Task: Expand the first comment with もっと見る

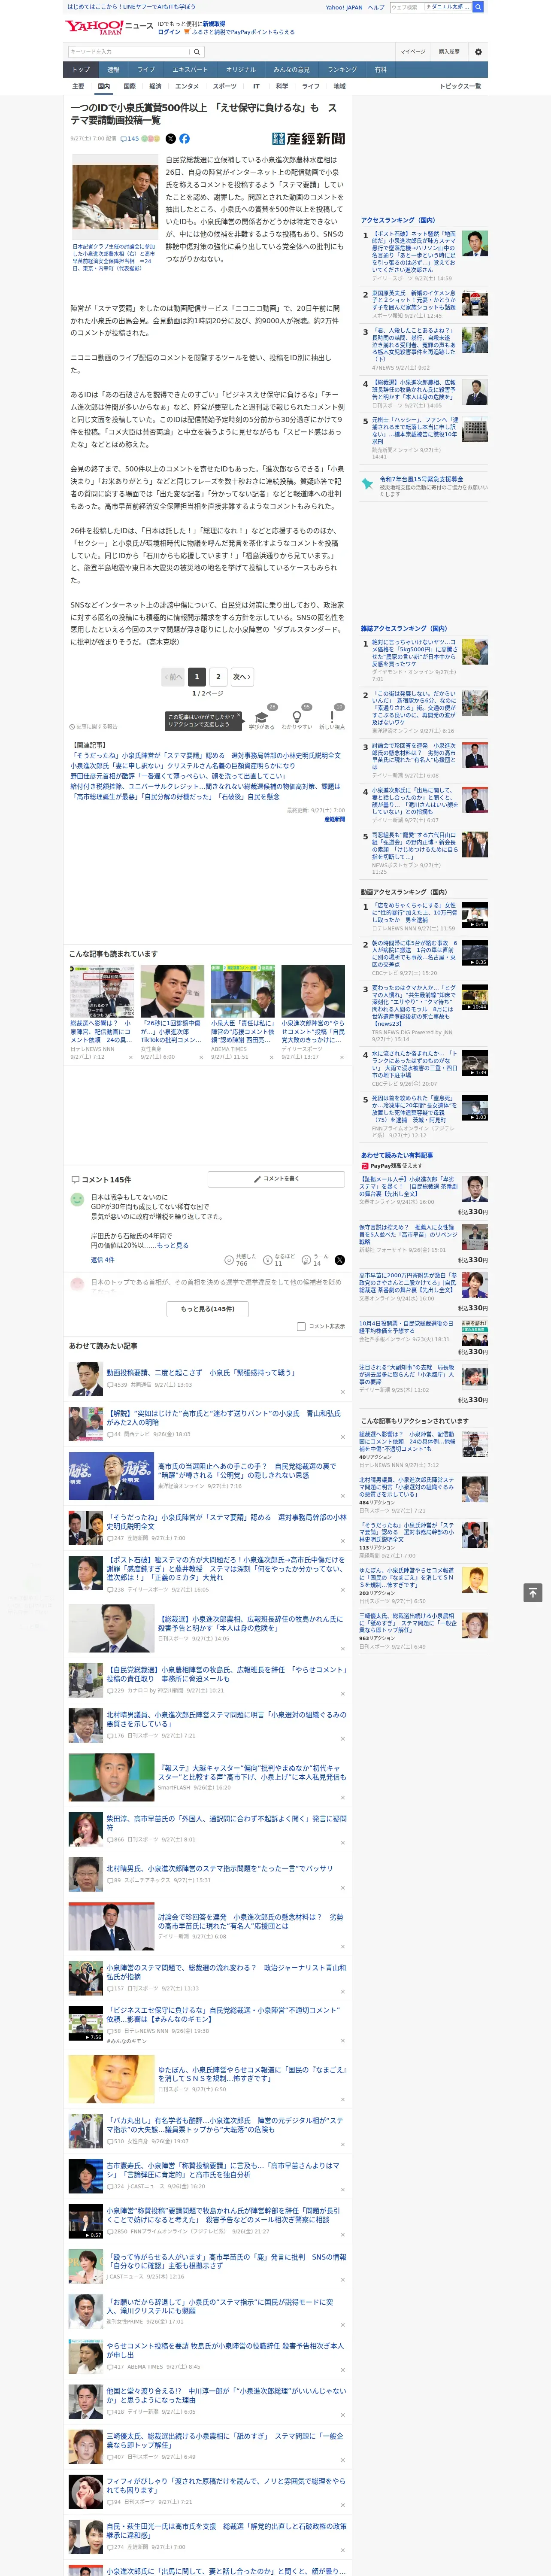Action: pyautogui.click(x=172, y=1245)
